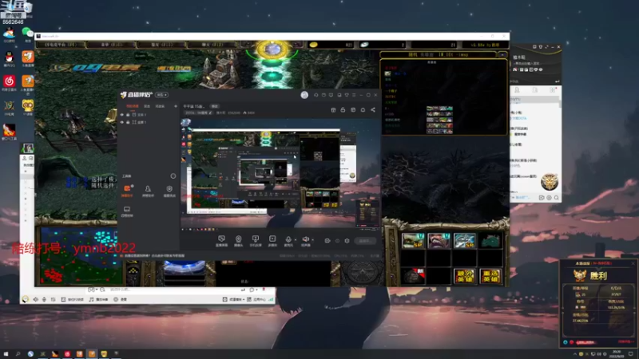Toggle eye visibility of second scene source
Image resolution: width=639 pixels, height=359 pixels.
122,122
